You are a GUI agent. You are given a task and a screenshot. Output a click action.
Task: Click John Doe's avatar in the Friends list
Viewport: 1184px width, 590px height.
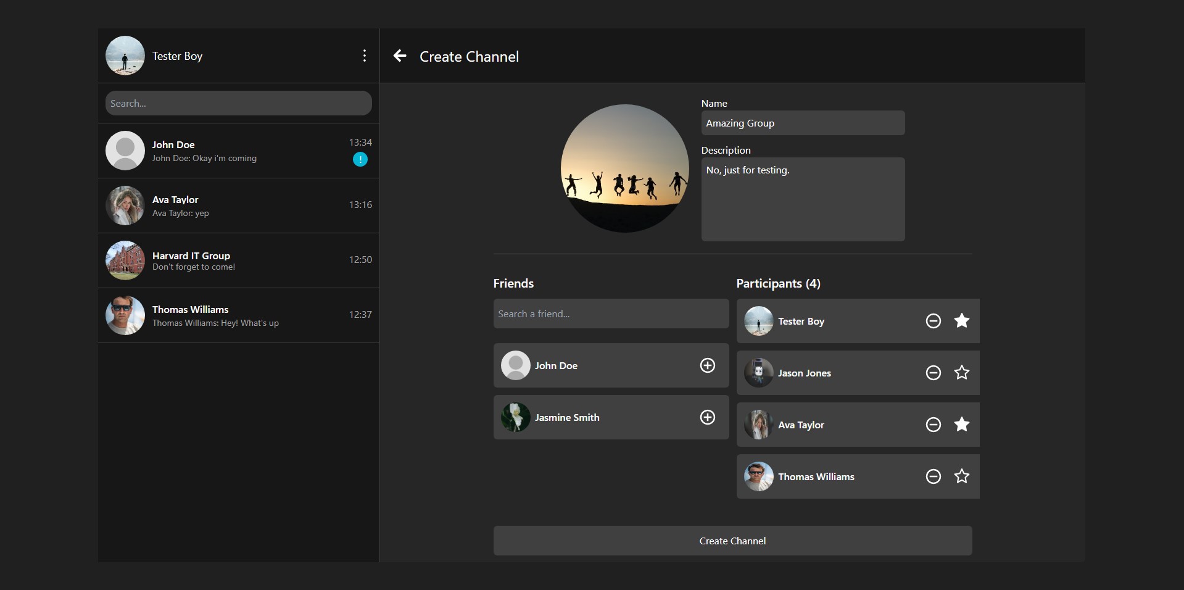coord(516,365)
